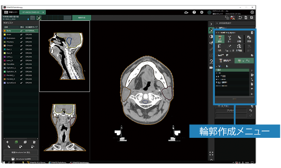This screenshot has width=281, height=168.
Task: Click the 名前 column header
Action: 11,27
